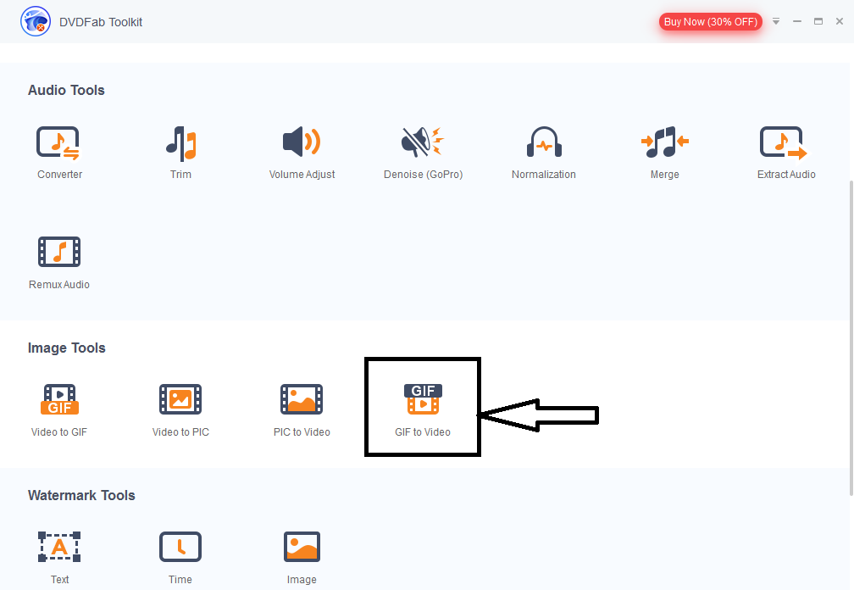Viewport: 854px width, 590px height.
Task: Launch Denoise (GoPro) tool
Action: coord(423,153)
